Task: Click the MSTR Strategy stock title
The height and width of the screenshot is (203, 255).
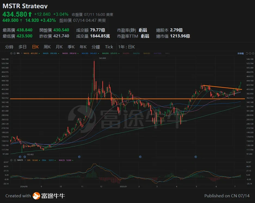Action: (25, 6)
